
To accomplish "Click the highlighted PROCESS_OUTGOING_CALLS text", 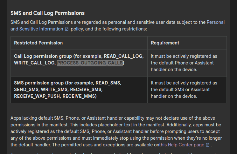I will 90,63.
